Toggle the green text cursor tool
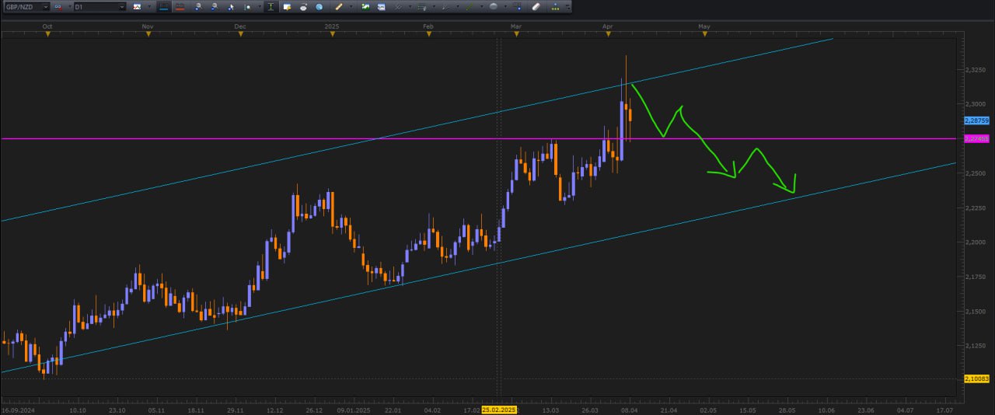This screenshot has width=995, height=415. pyautogui.click(x=271, y=7)
